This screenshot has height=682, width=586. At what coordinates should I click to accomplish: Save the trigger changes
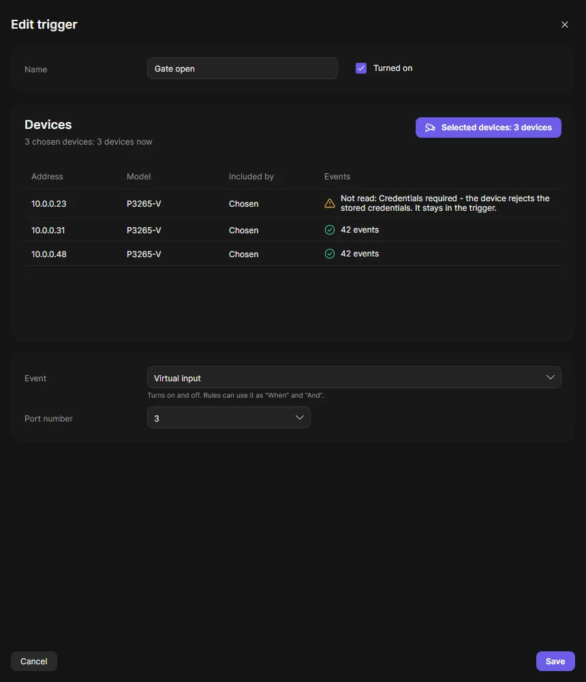pos(555,661)
